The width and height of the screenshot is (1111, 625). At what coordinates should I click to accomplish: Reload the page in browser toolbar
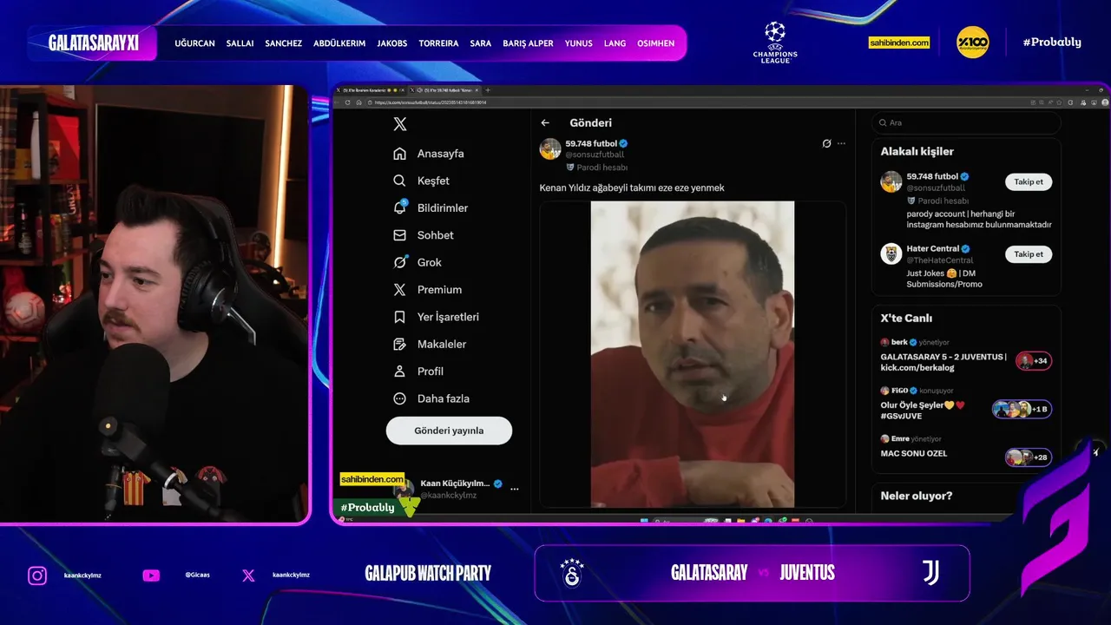(348, 102)
